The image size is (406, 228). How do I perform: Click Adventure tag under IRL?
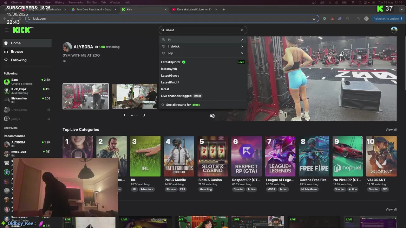147,189
